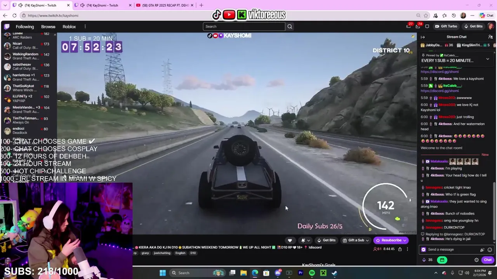Screen dimensions: 497x279
Task: Send message with purple Chat button
Action: [x=488, y=260]
